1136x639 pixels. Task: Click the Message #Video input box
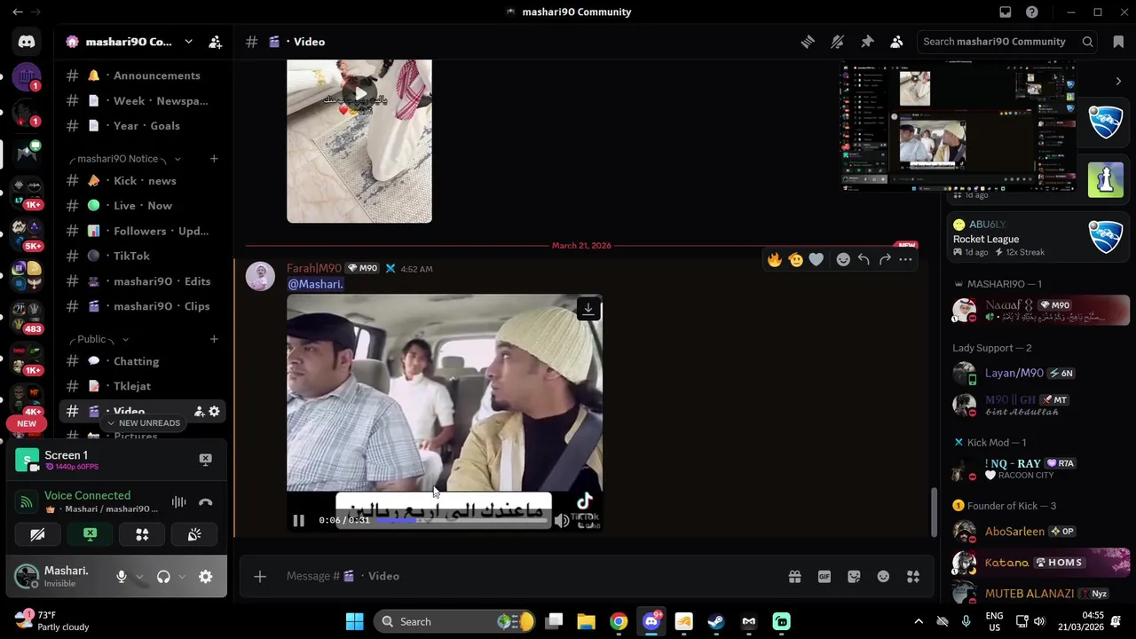532,576
